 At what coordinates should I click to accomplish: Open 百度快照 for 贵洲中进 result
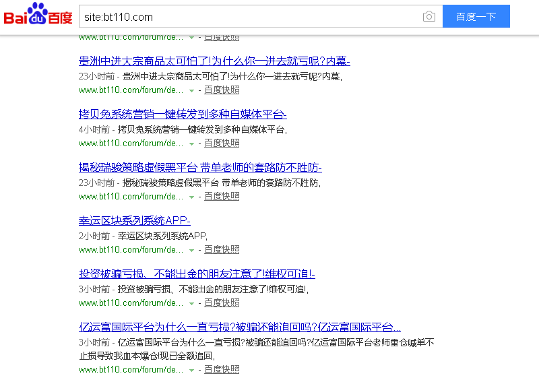(x=222, y=90)
